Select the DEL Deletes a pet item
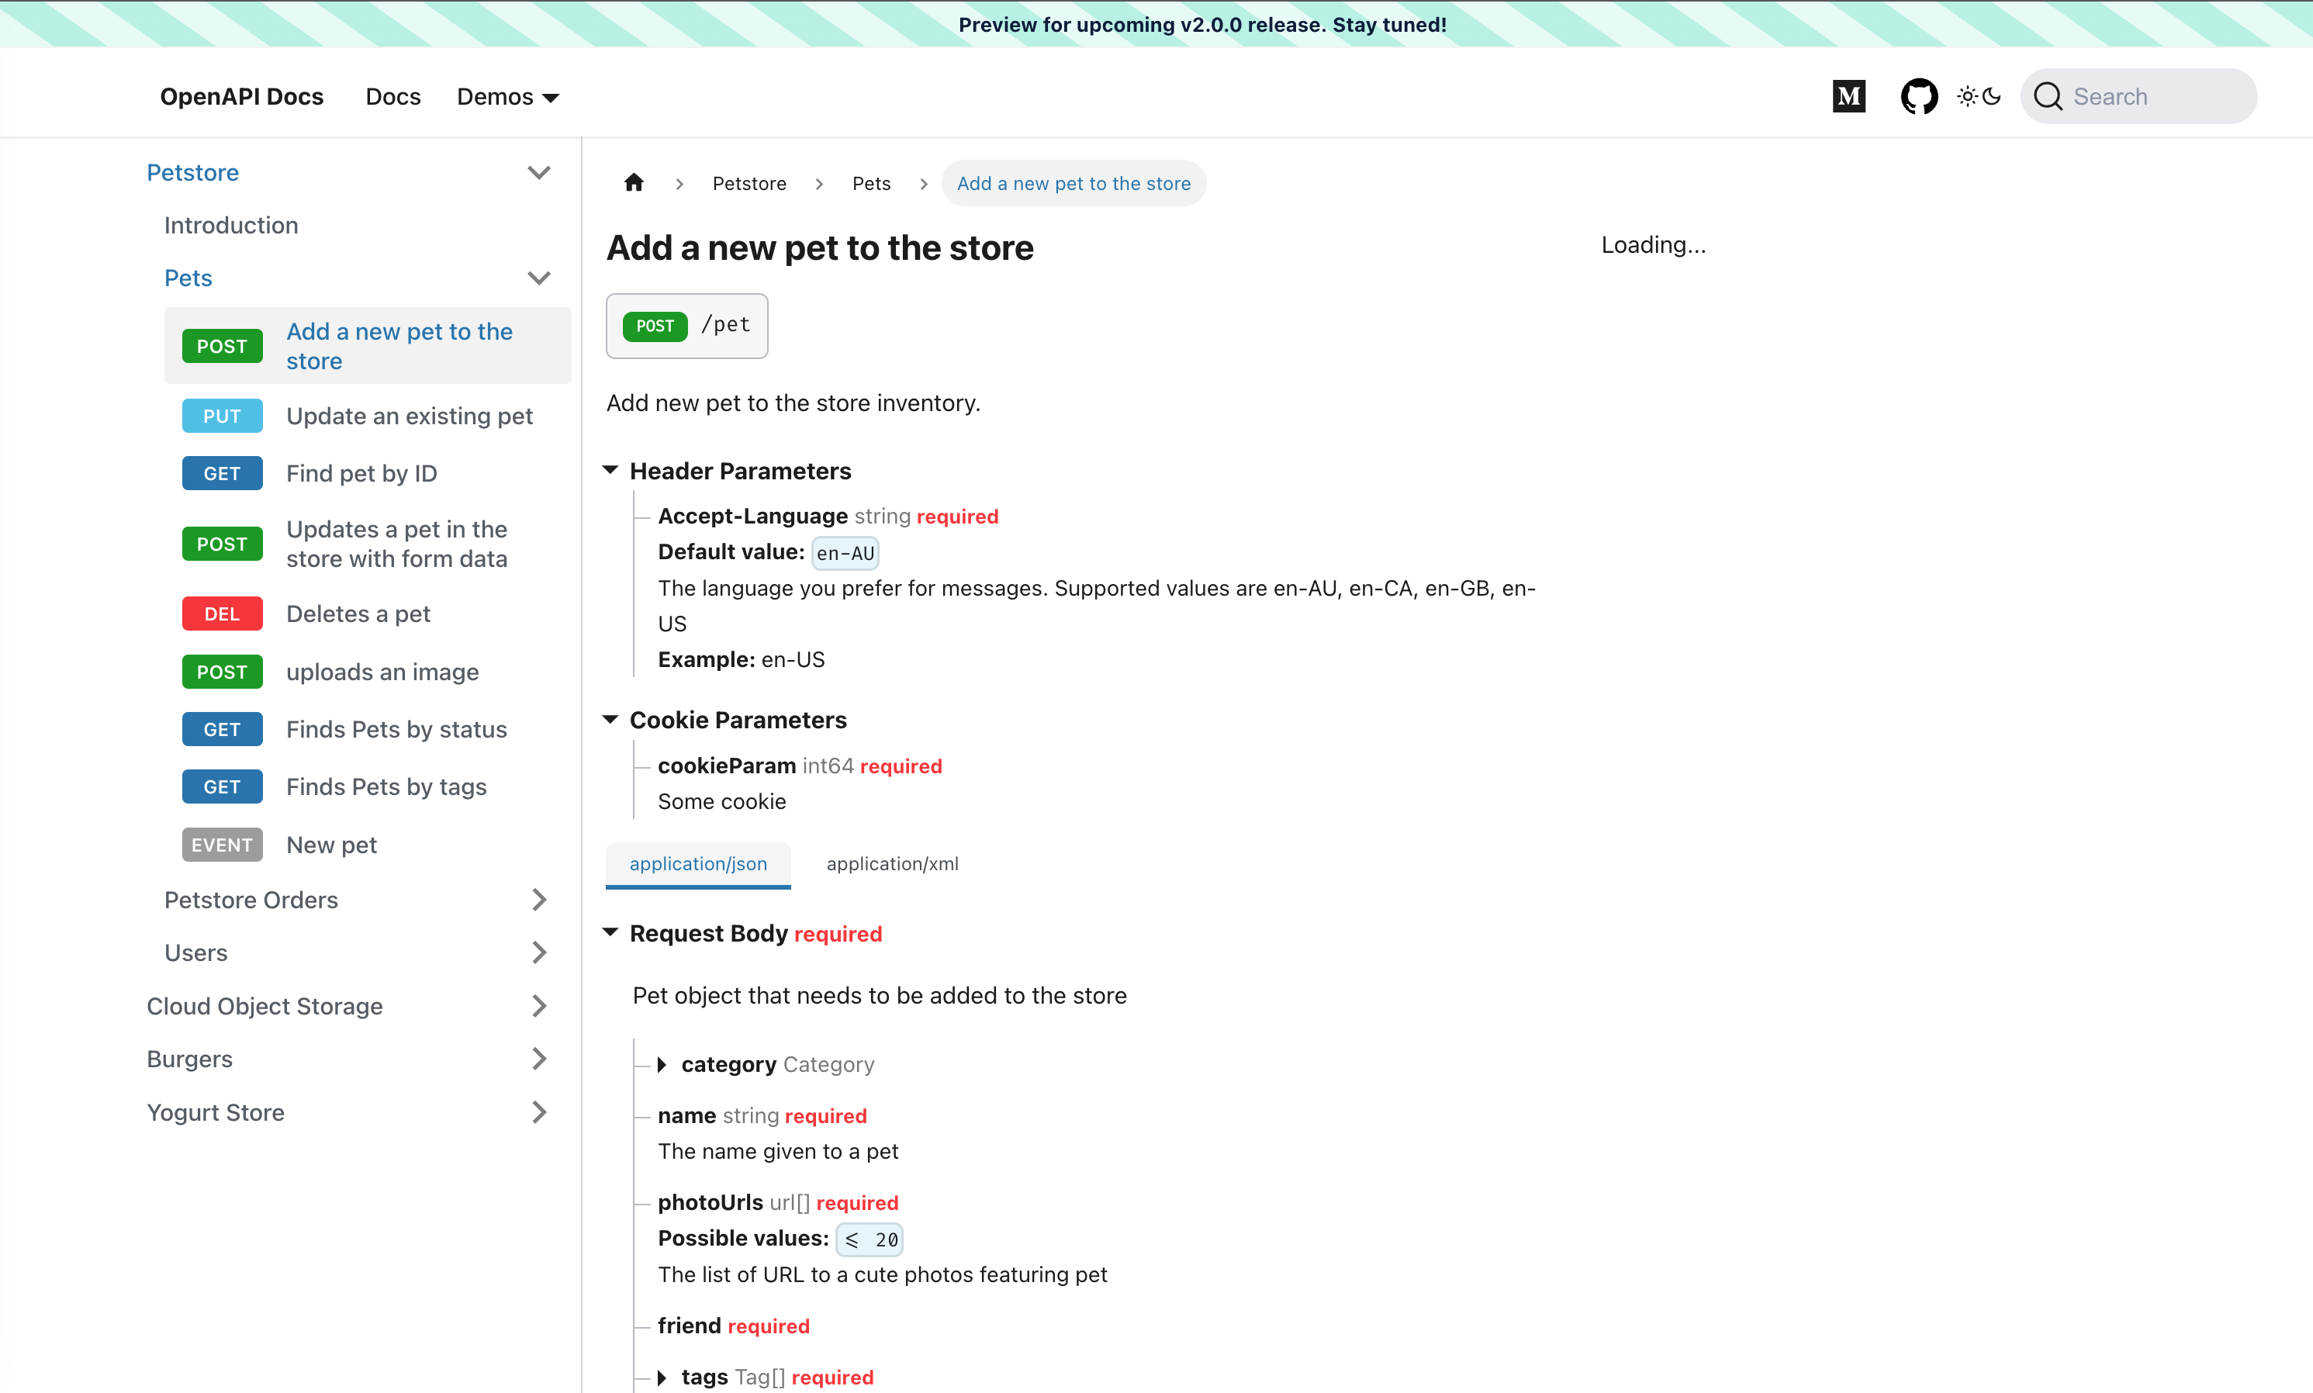The width and height of the screenshot is (2313, 1393). pyautogui.click(x=358, y=614)
